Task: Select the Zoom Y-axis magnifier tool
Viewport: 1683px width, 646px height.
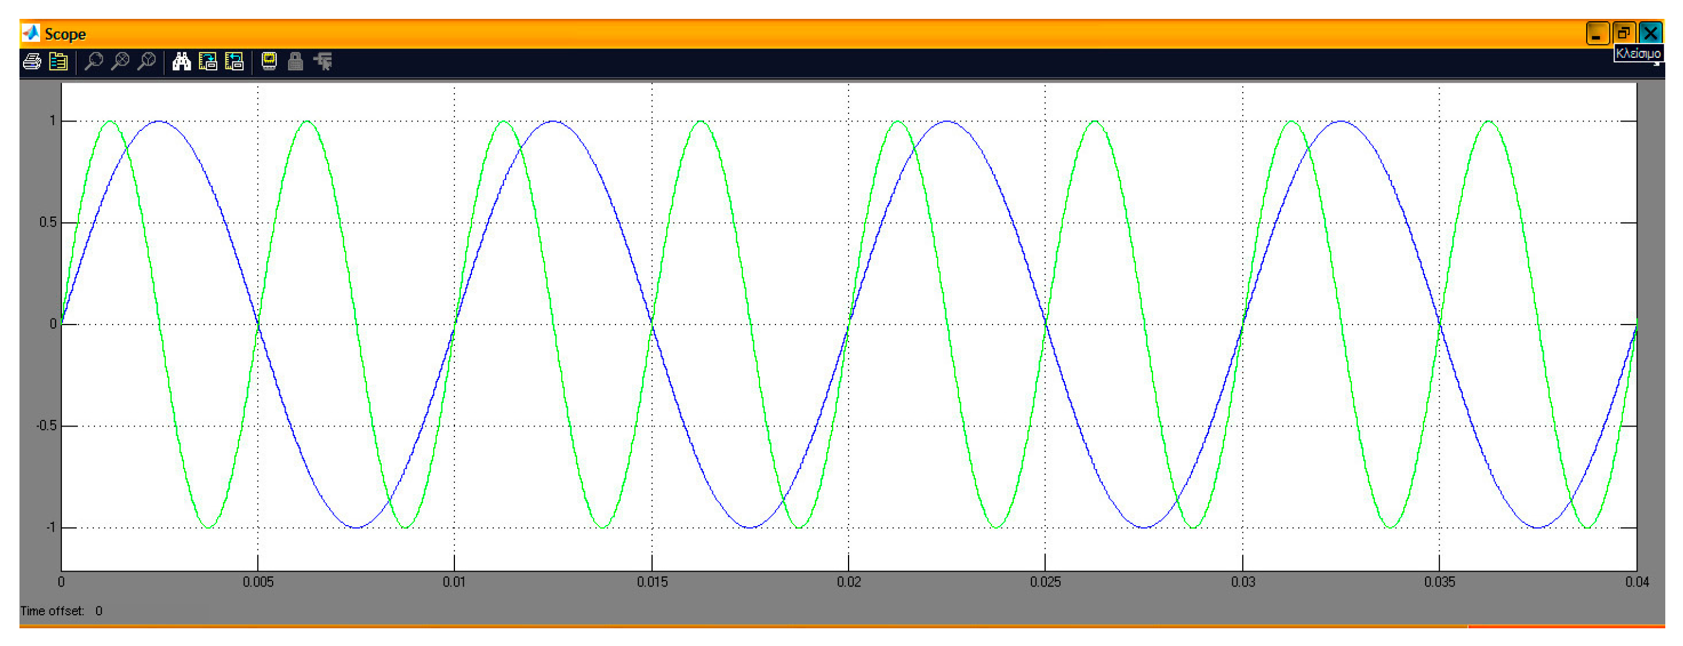Action: point(147,62)
